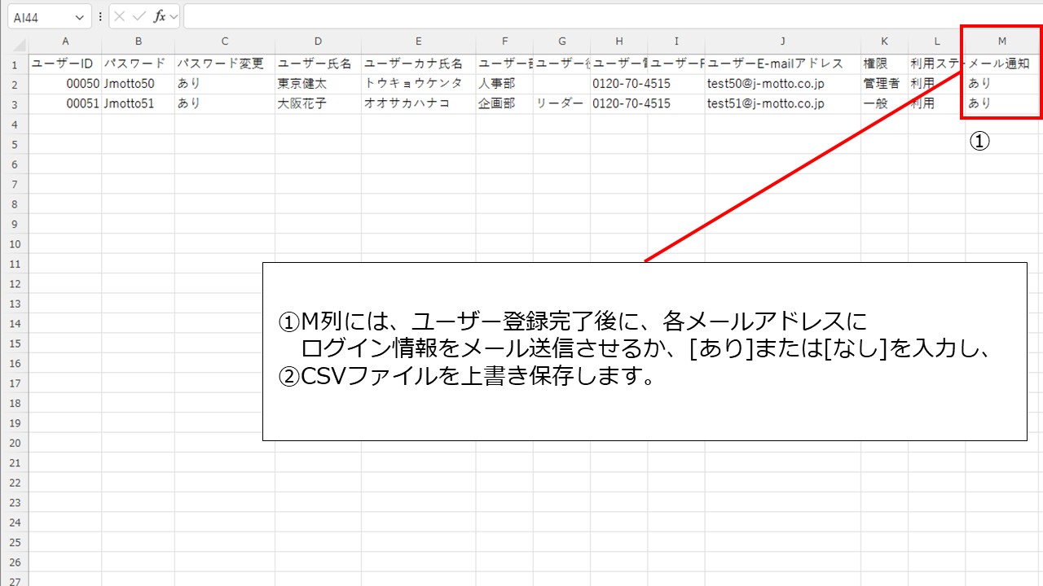Select the Jmotto51 password cell

point(138,103)
